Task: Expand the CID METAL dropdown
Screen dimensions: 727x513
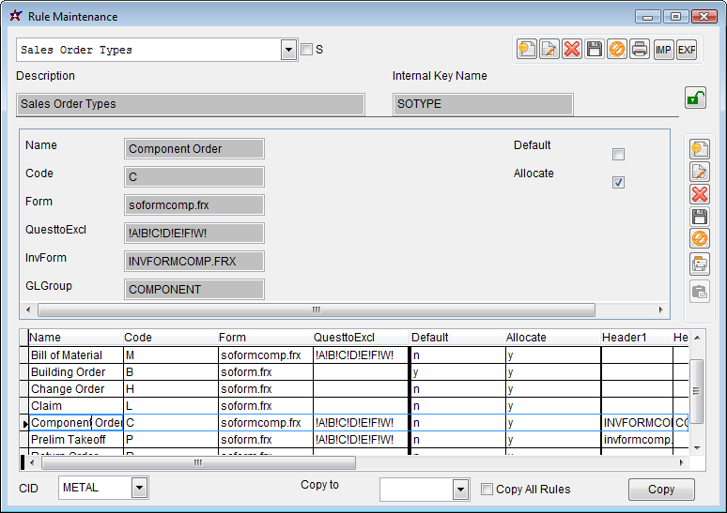Action: coord(139,488)
